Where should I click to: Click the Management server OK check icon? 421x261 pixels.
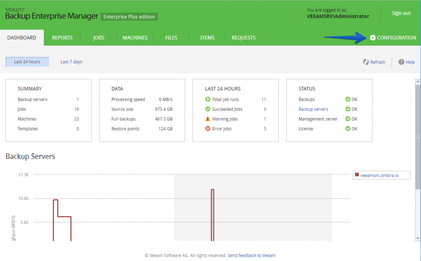(348, 119)
